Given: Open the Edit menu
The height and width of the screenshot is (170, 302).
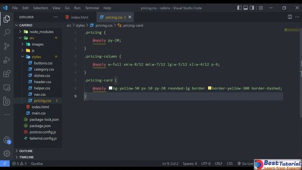Looking at the screenshot, I should (25, 8).
